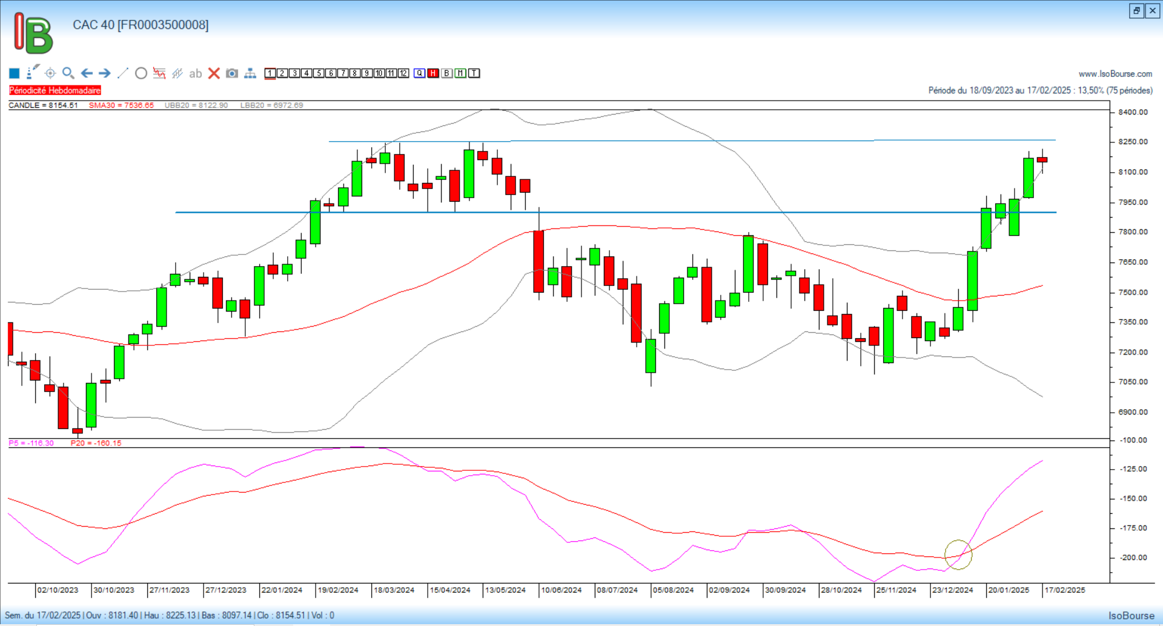Screen dimensions: 1163x626
Task: Click the red X delete icon
Action: pyautogui.click(x=214, y=73)
